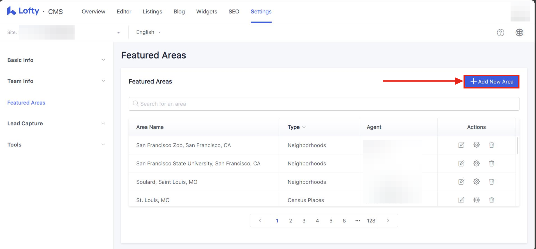Select Featured Areas in the sidebar

26,103
